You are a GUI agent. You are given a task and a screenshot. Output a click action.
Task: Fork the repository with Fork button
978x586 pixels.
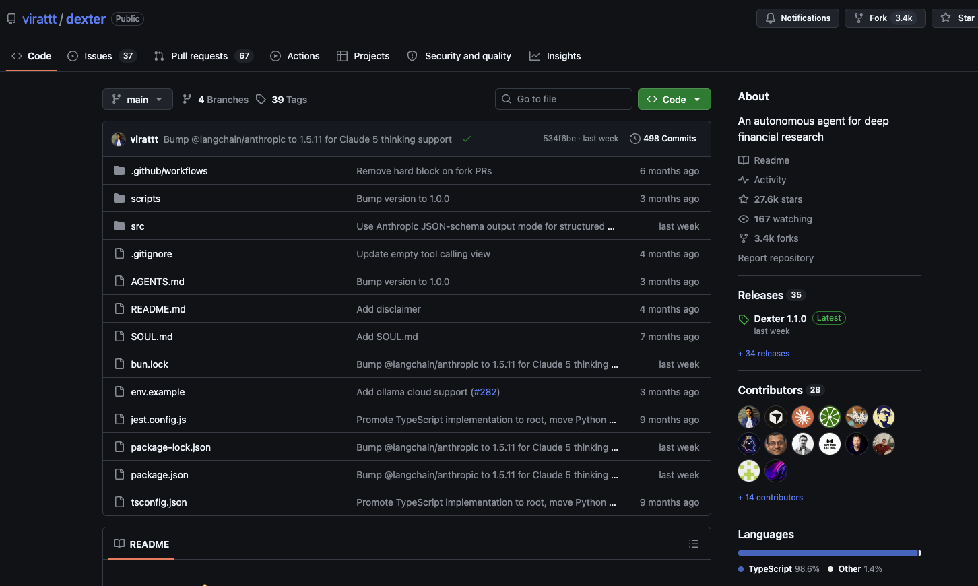pyautogui.click(x=885, y=18)
